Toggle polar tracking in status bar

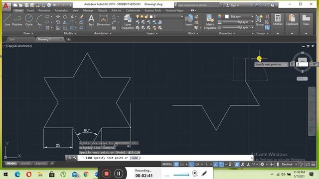(x=197, y=165)
